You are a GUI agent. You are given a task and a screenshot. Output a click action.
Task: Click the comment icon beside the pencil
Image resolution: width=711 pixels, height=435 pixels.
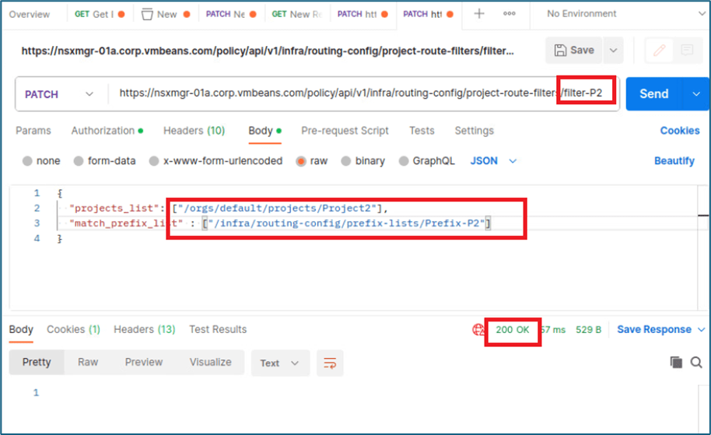687,51
